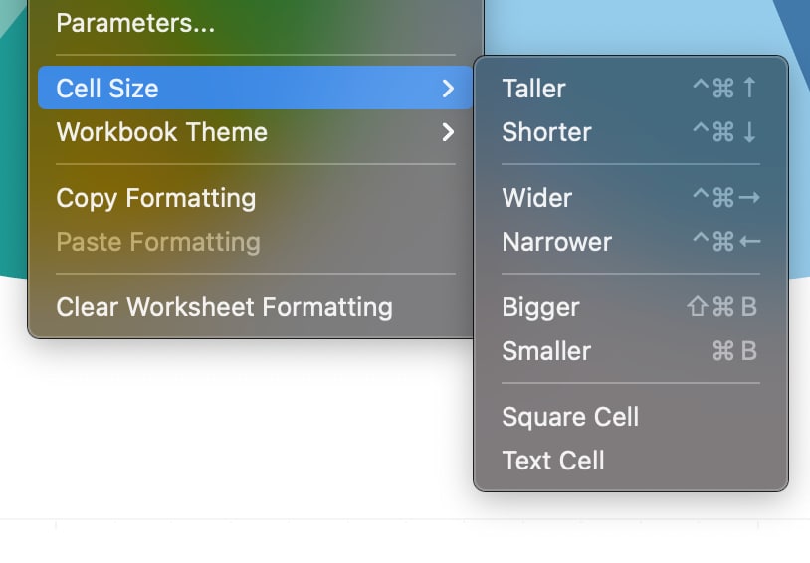The height and width of the screenshot is (563, 810).
Task: Pick Bigger cell size
Action: click(x=631, y=307)
